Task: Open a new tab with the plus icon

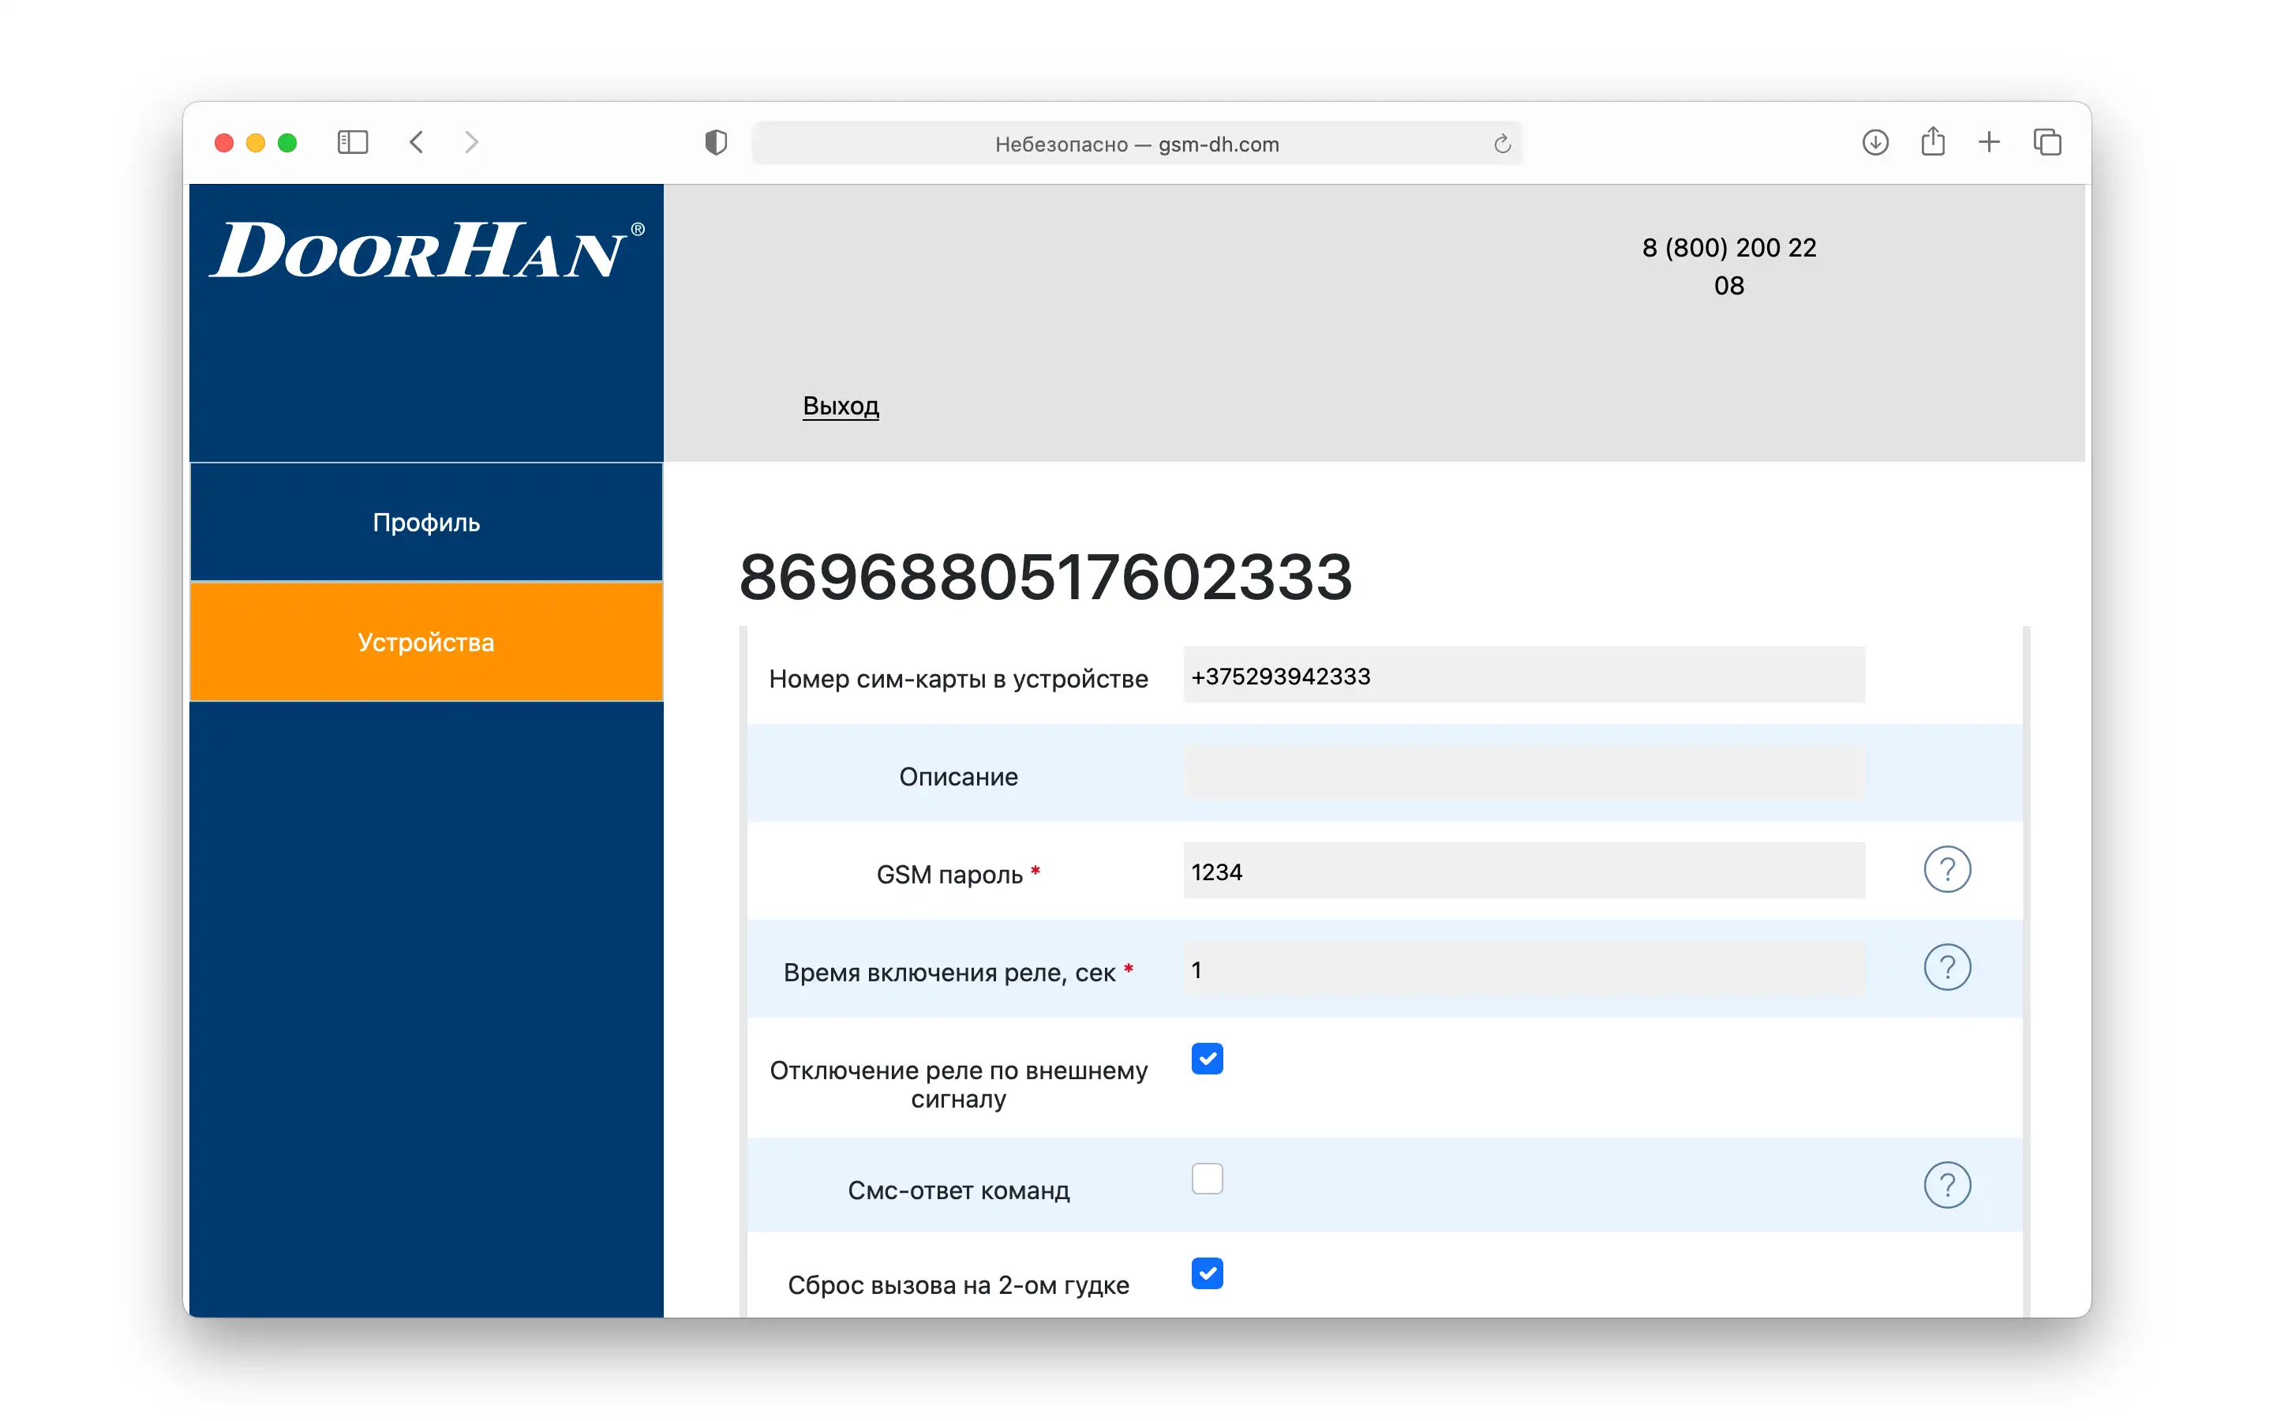Action: [1990, 143]
